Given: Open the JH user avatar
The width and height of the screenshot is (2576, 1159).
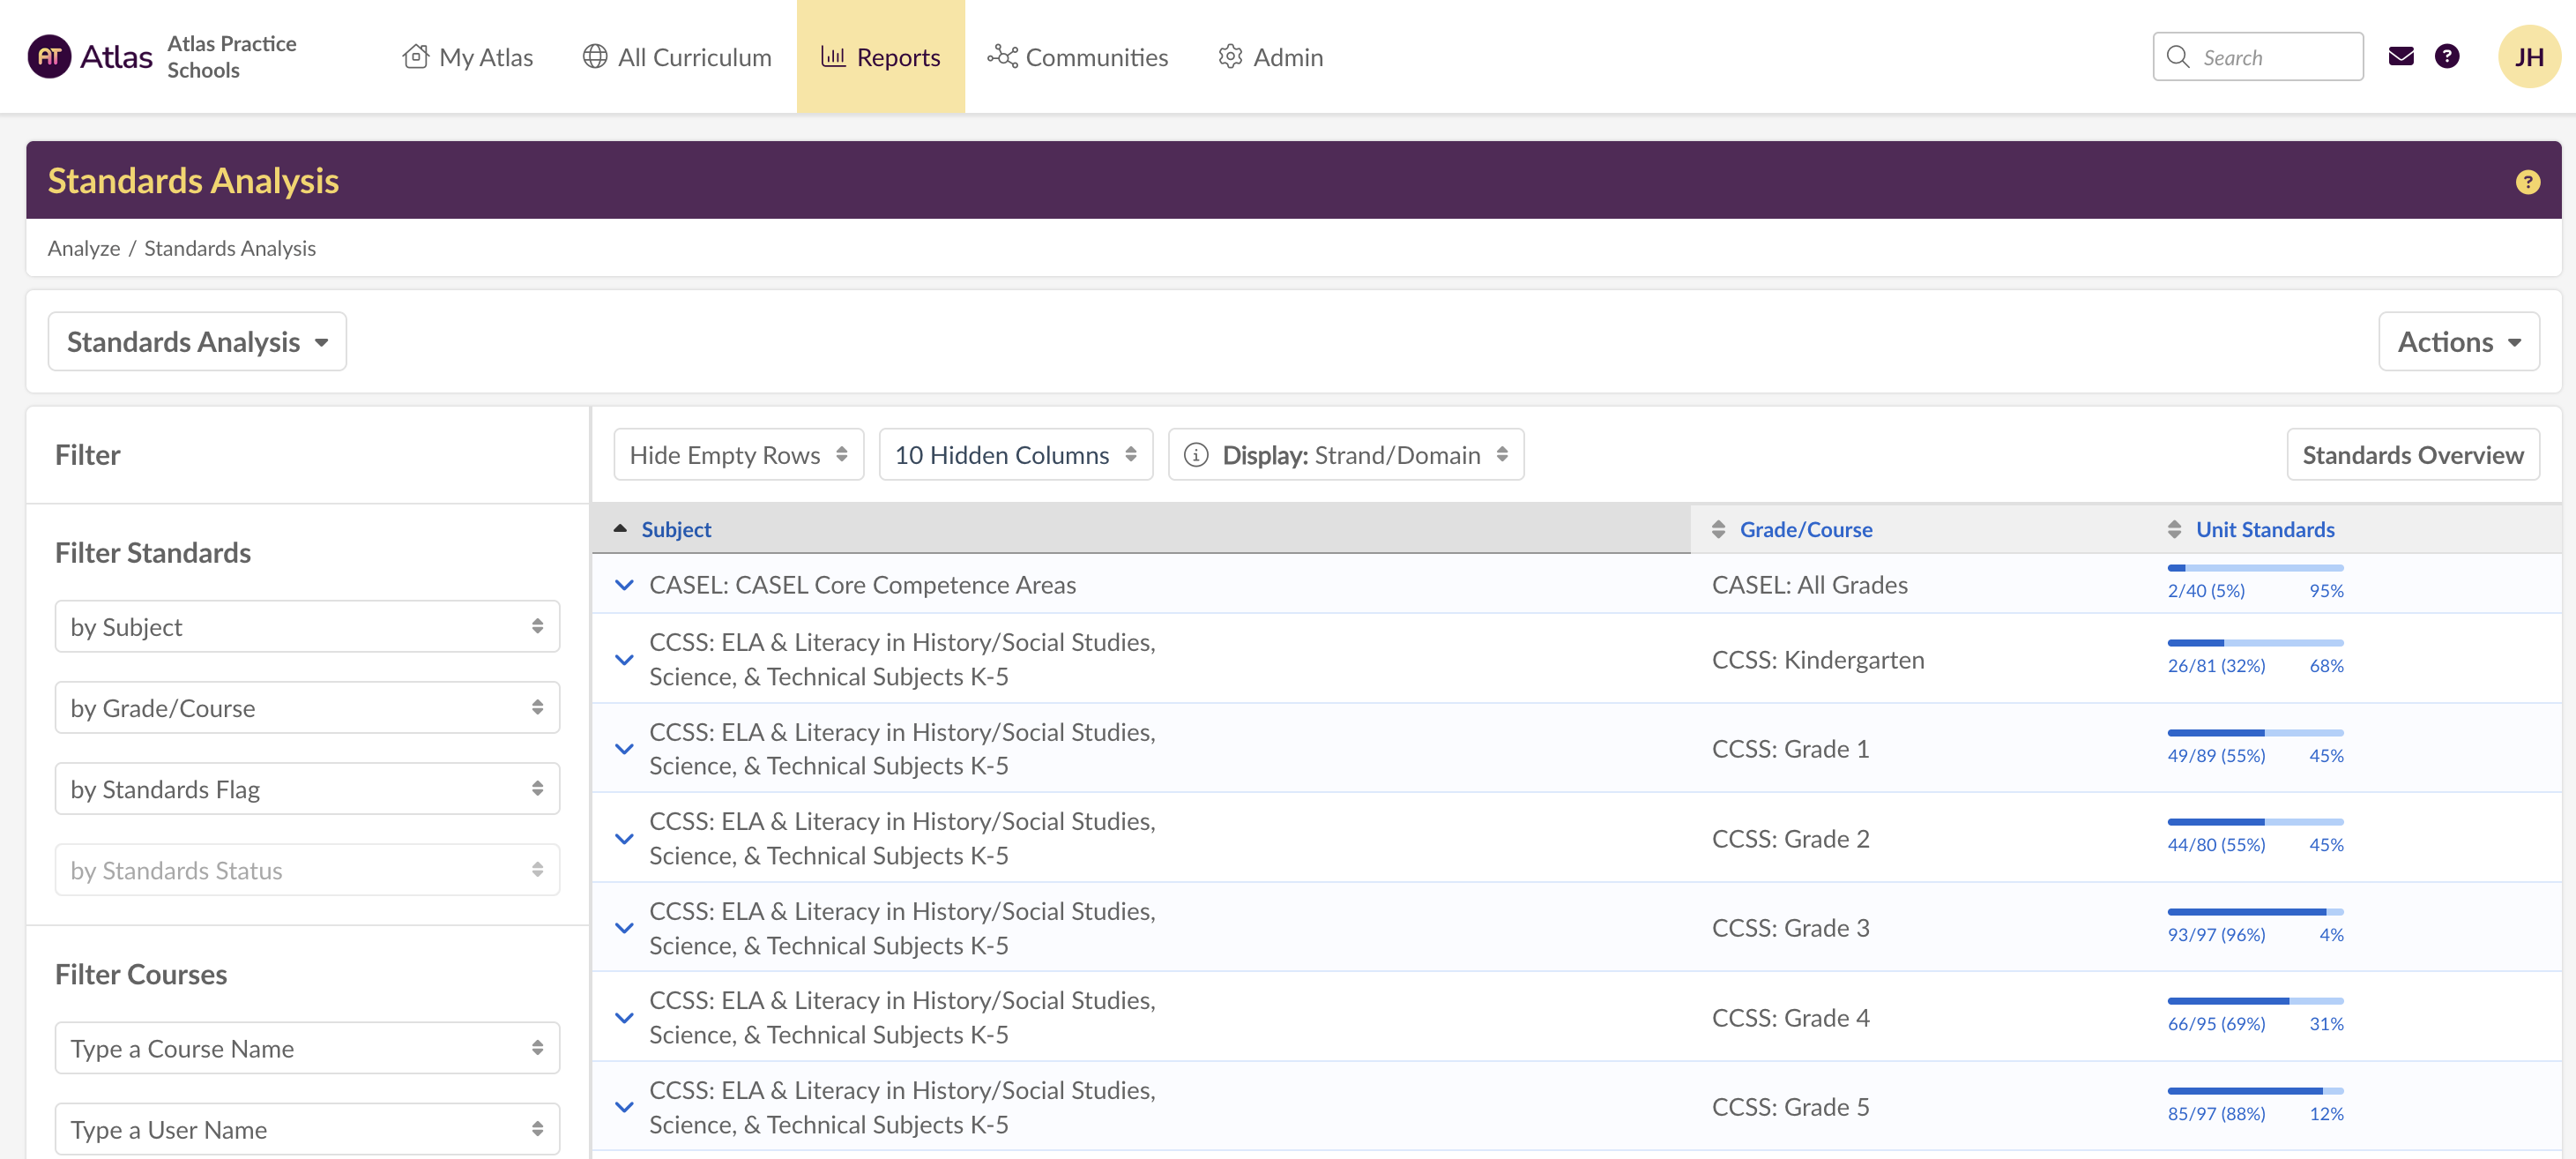Looking at the screenshot, I should tap(2528, 57).
